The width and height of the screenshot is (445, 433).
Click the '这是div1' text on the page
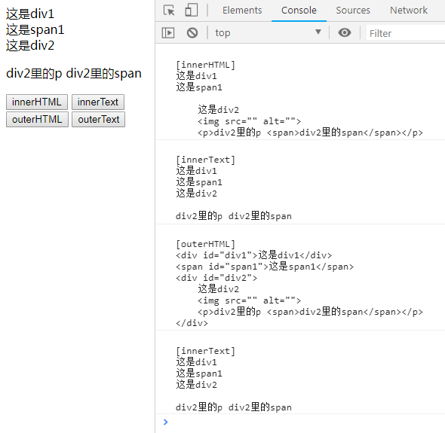(x=30, y=14)
